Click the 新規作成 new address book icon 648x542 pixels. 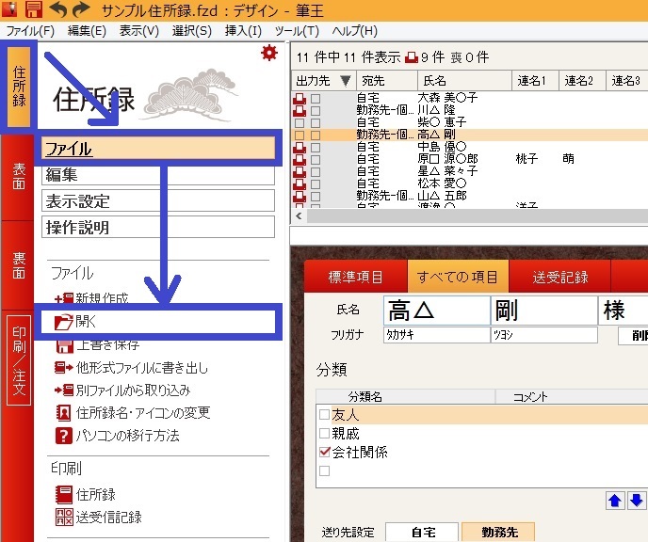pyautogui.click(x=64, y=298)
